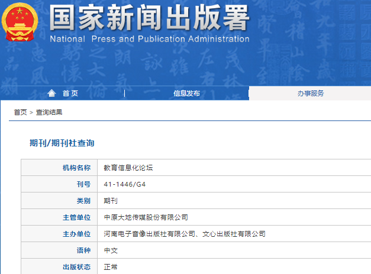Screen dimensions: 371x274
Task: Open the 信息发布 navigation tab
Action: point(186,93)
